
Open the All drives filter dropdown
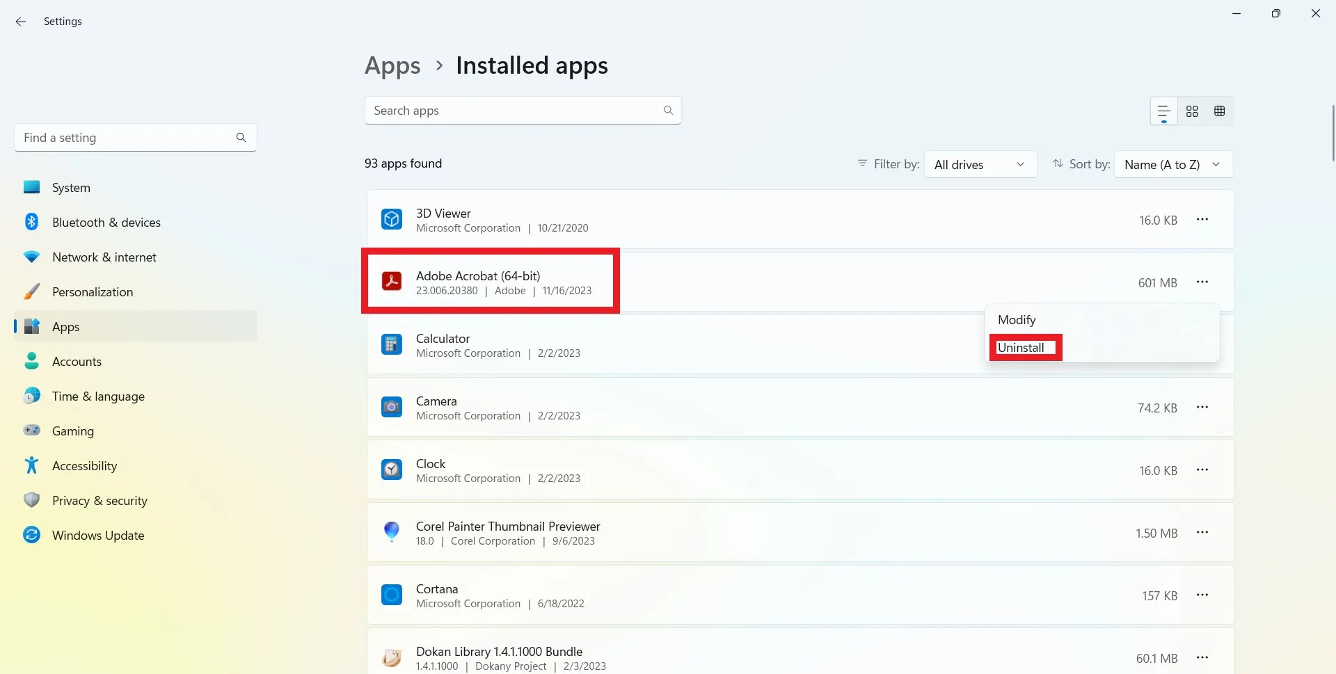(x=980, y=164)
